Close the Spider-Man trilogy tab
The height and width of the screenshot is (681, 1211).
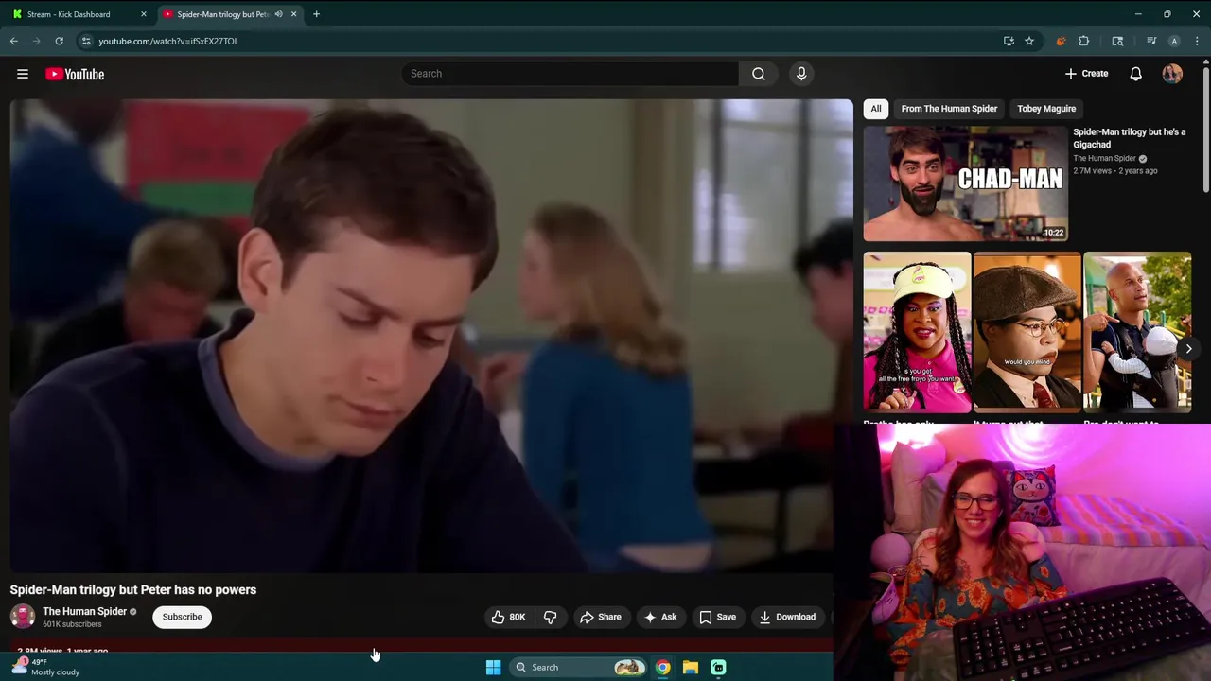pos(293,14)
